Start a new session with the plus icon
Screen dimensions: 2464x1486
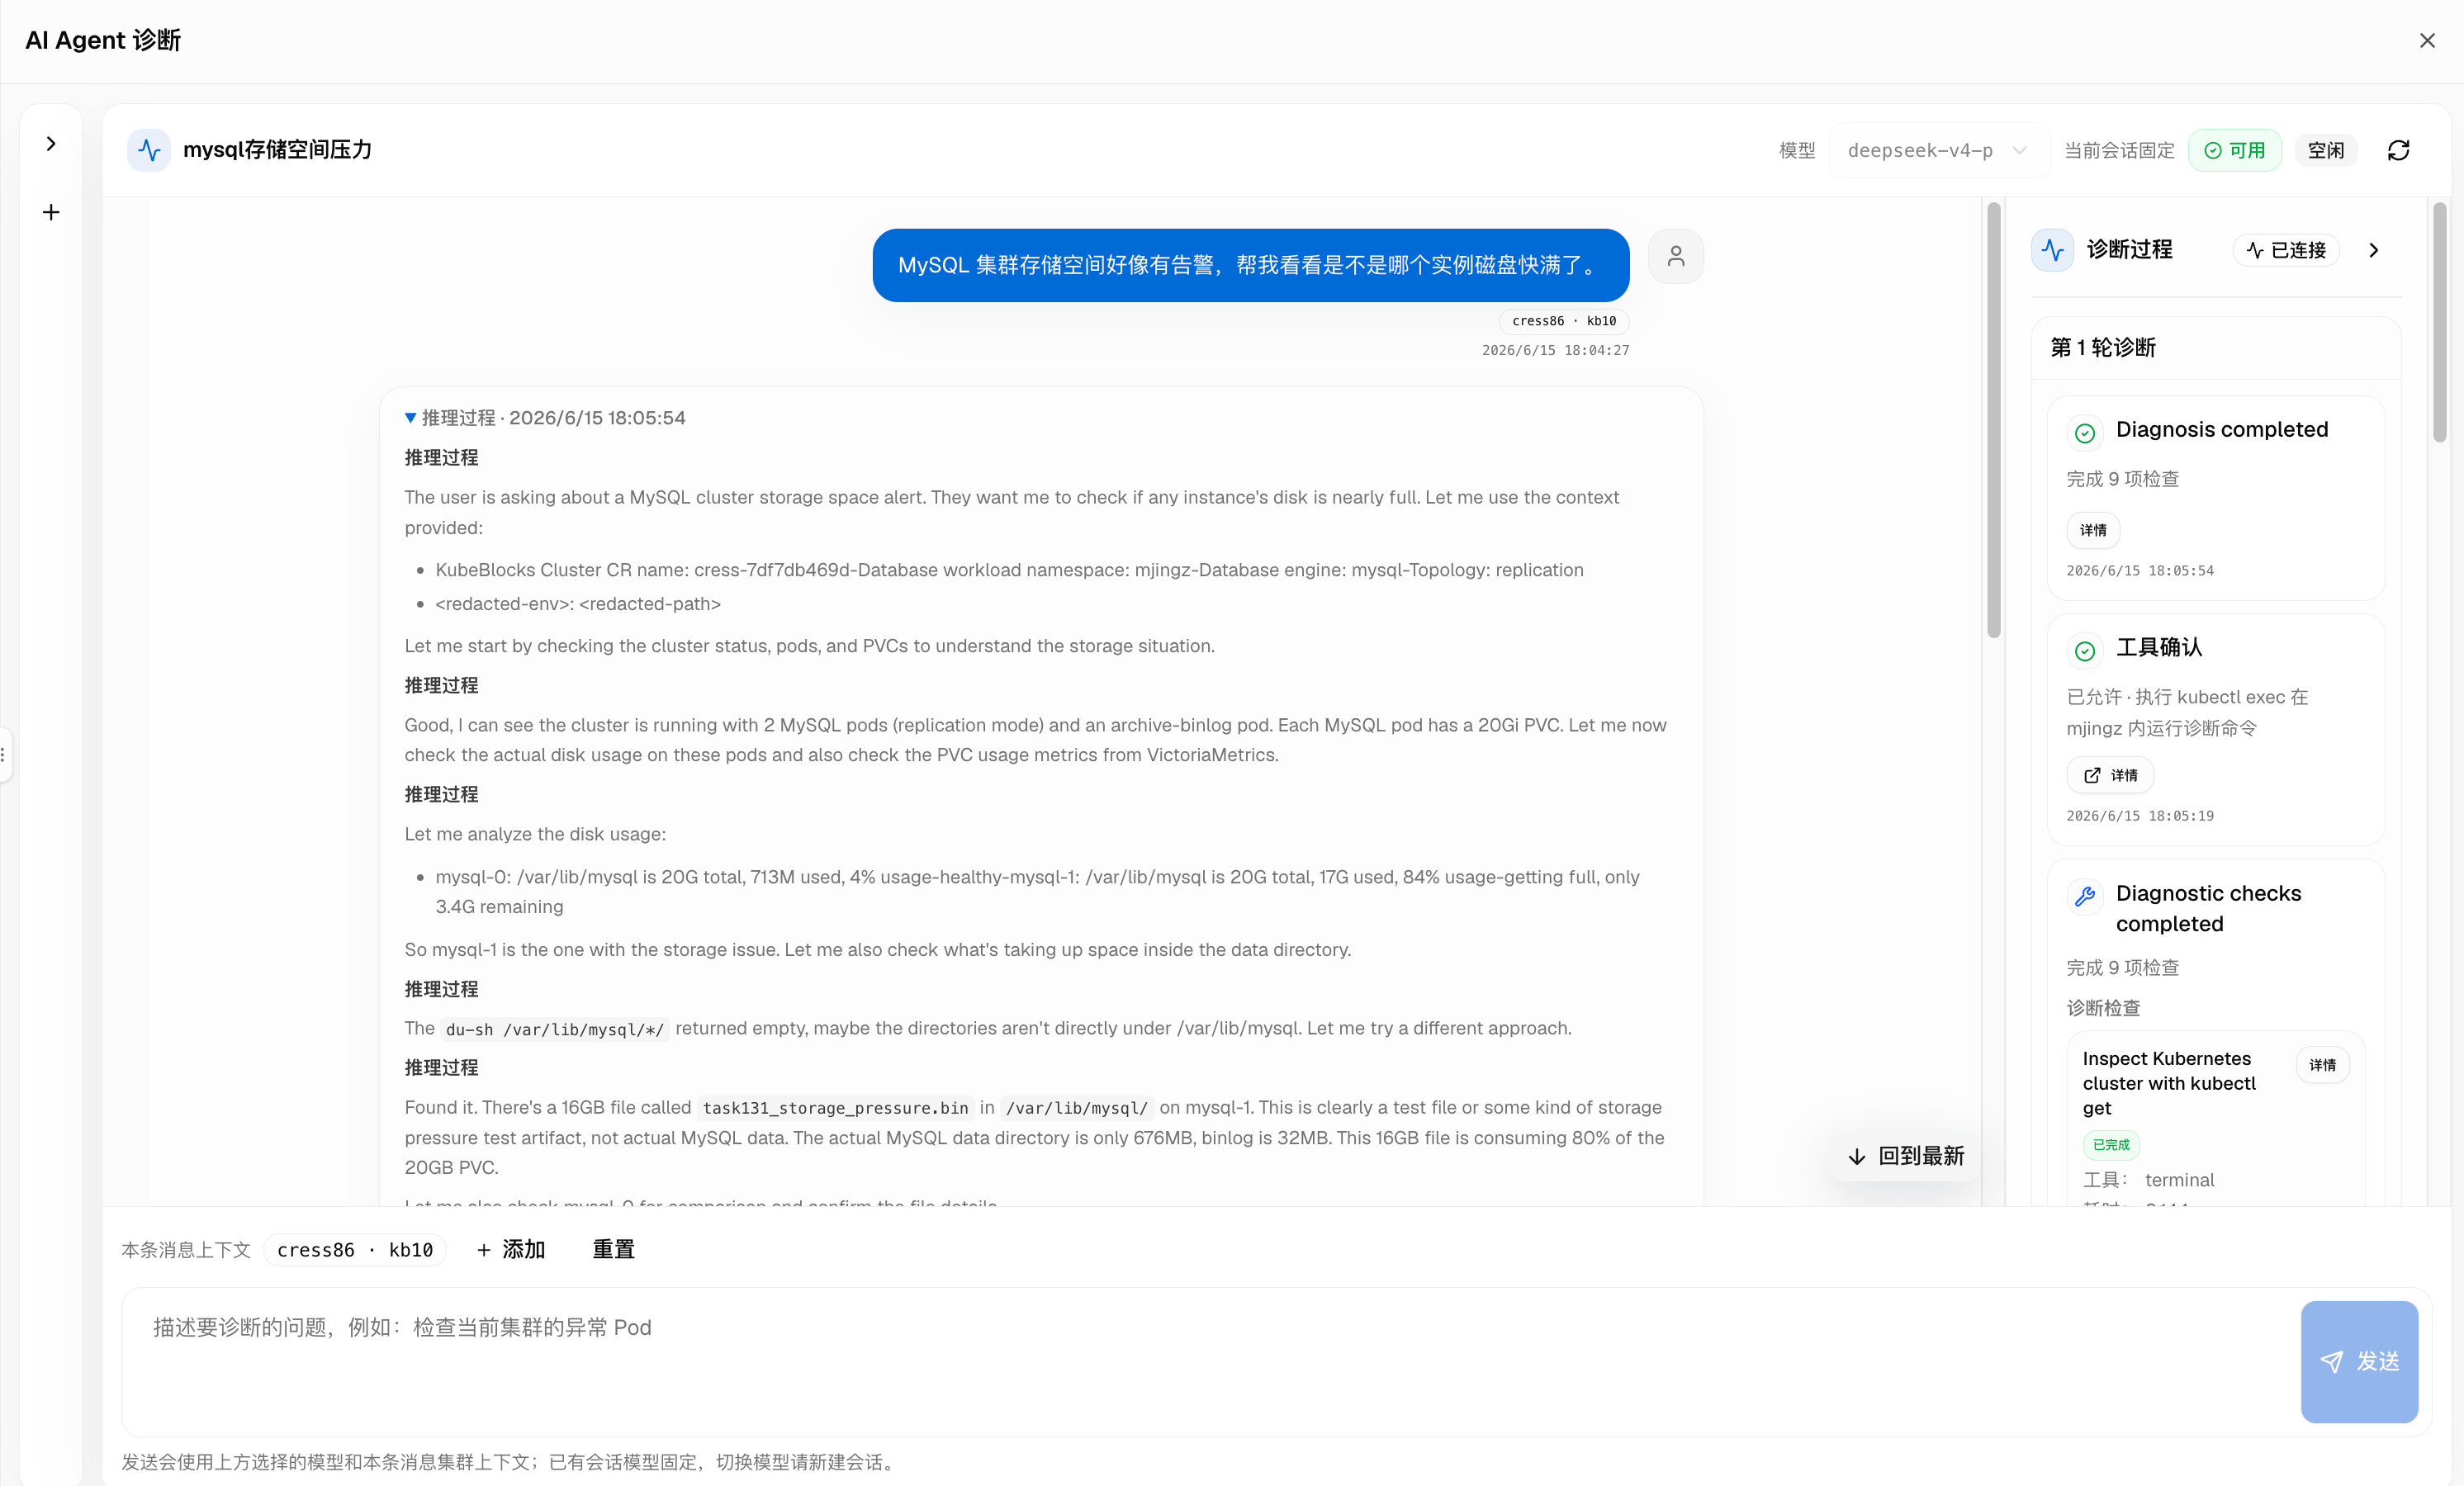(x=51, y=212)
